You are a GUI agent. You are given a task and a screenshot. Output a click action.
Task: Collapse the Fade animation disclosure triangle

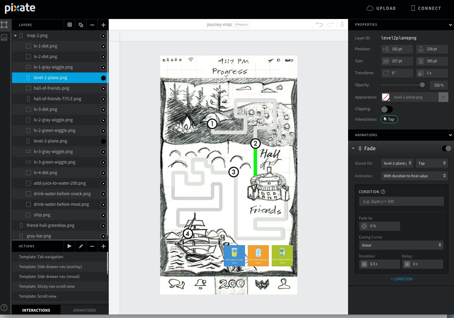[353, 148]
